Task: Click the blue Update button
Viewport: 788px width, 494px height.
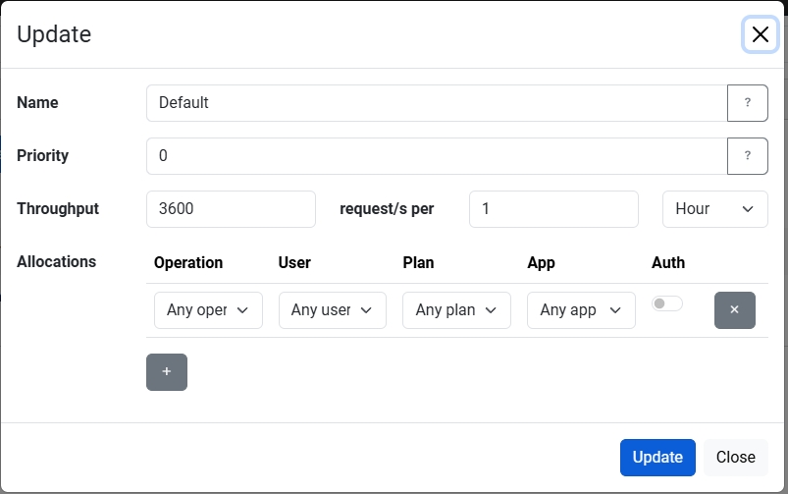Action: [x=657, y=458]
